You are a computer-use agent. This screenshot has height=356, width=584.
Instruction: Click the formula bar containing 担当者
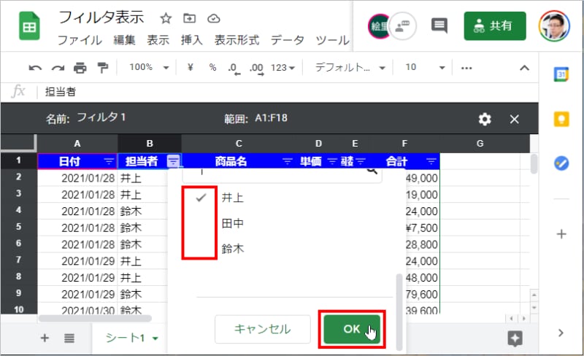[288, 92]
